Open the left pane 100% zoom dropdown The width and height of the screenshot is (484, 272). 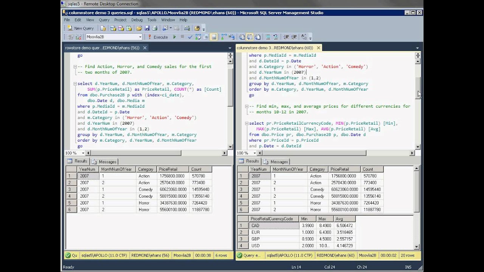click(x=82, y=153)
